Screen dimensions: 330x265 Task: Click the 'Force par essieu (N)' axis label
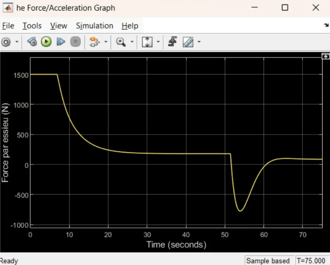point(5,143)
